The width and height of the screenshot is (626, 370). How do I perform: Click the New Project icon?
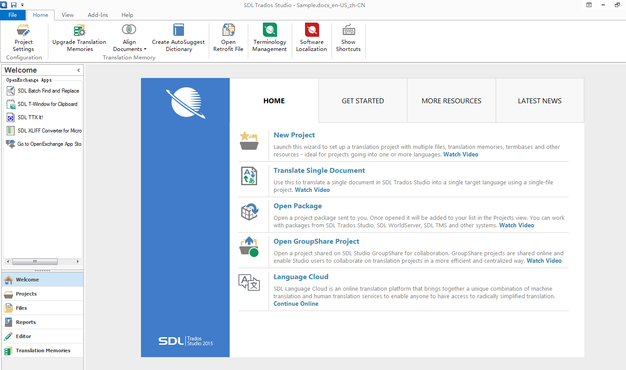249,141
